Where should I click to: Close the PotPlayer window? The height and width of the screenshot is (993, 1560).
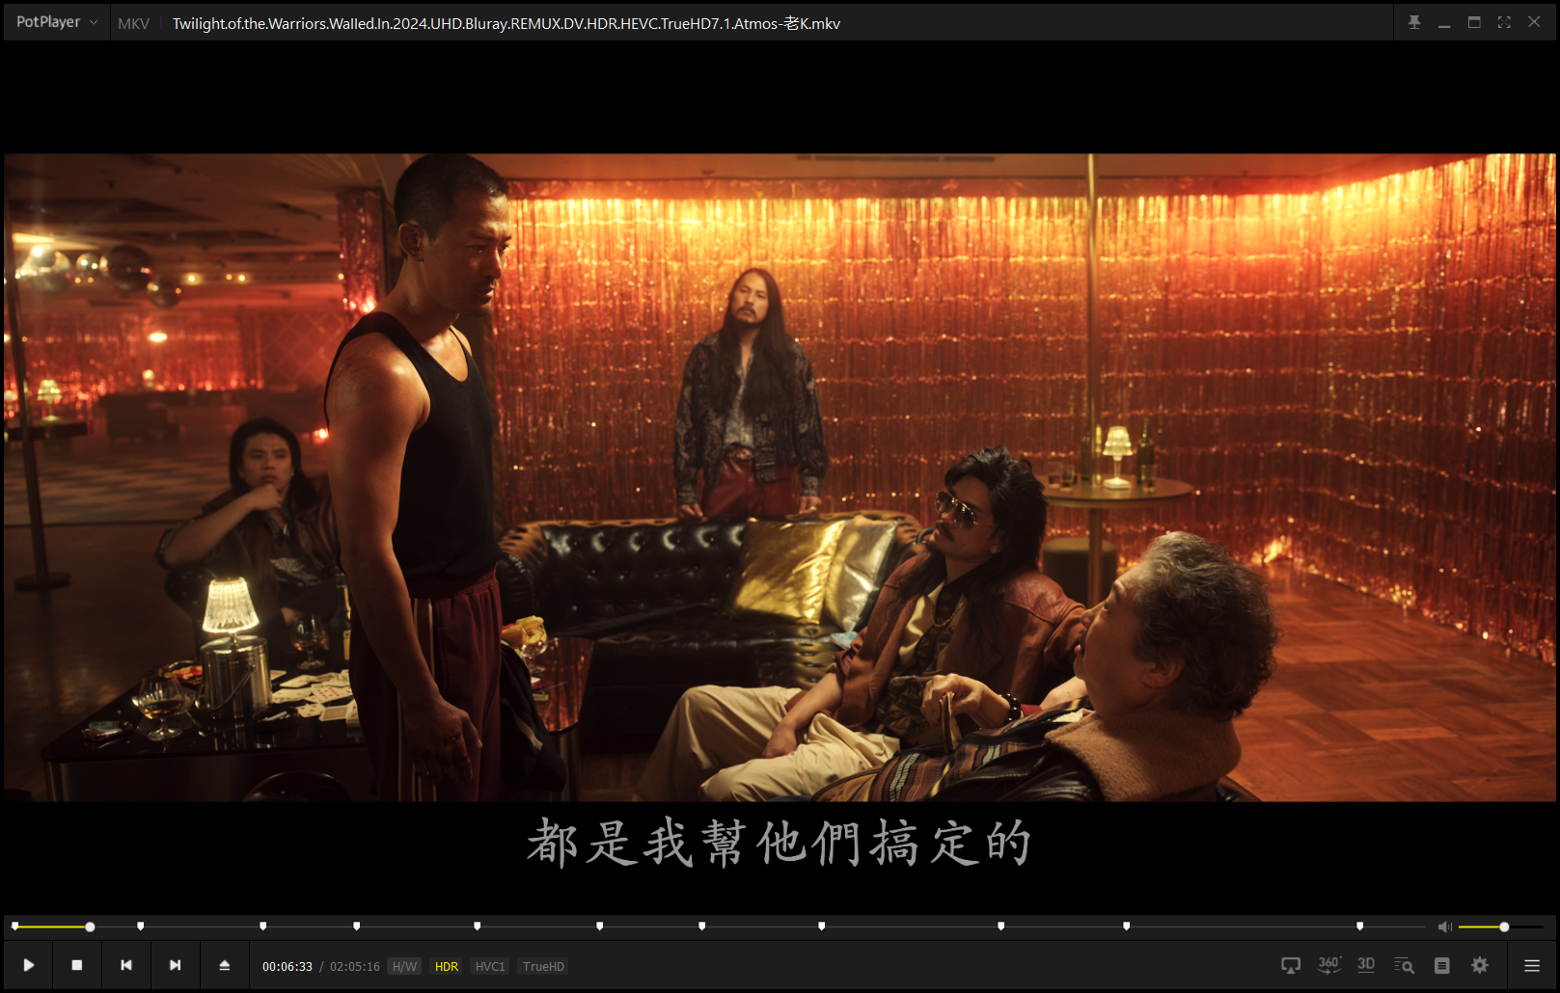[x=1534, y=22]
